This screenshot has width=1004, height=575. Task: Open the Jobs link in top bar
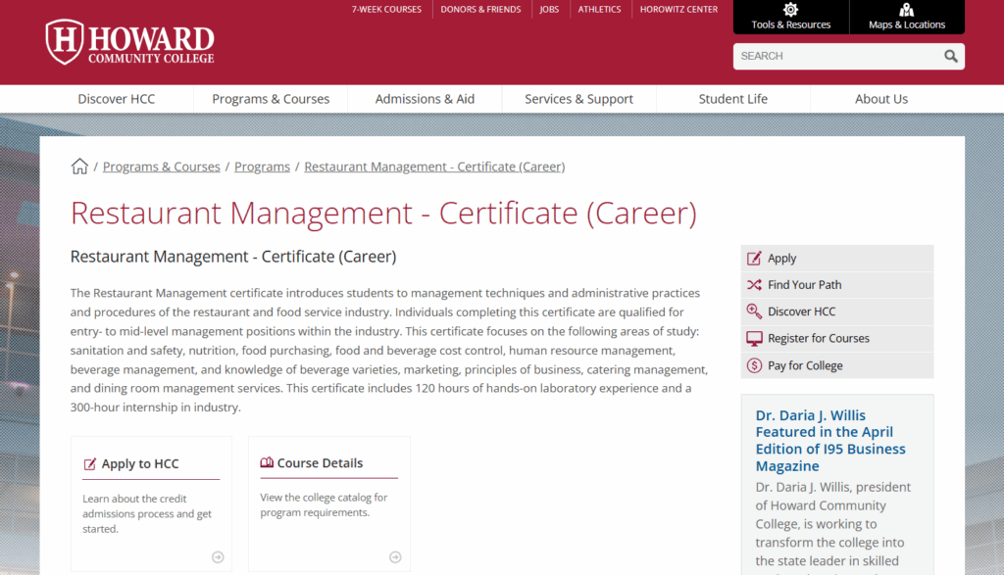pyautogui.click(x=549, y=10)
